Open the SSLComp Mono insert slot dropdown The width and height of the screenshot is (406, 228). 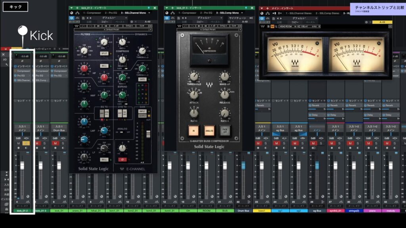pos(242,13)
